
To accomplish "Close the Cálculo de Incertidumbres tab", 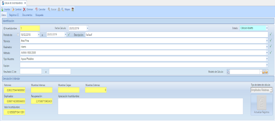I will pos(25,3).
